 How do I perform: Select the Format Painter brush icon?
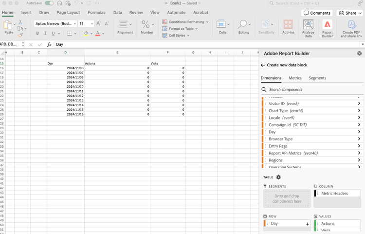[x=20, y=35]
